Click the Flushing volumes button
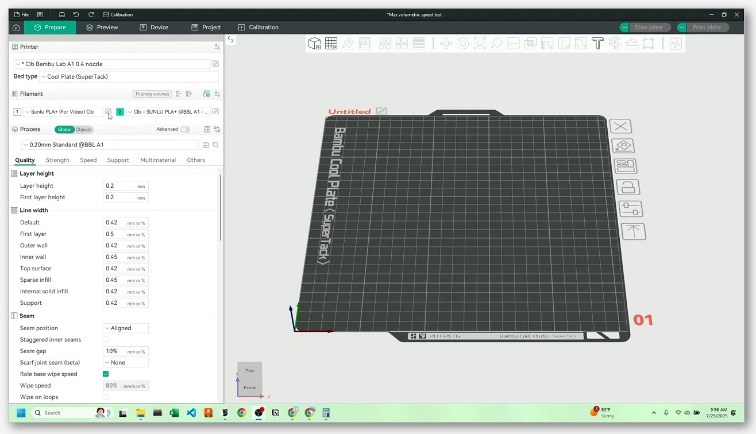Screen dimensions: 756x434 point(153,94)
